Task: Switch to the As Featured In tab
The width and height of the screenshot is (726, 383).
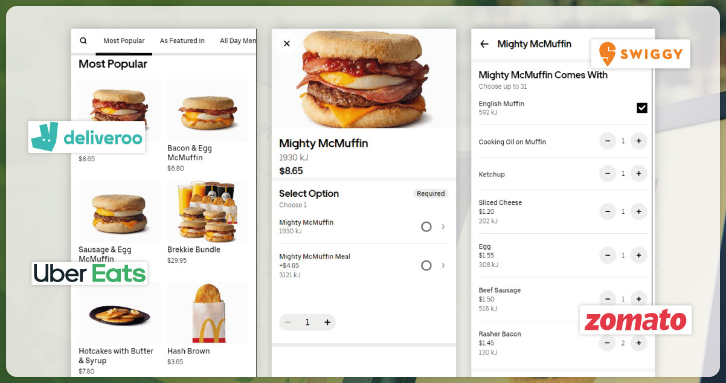Action: point(182,41)
